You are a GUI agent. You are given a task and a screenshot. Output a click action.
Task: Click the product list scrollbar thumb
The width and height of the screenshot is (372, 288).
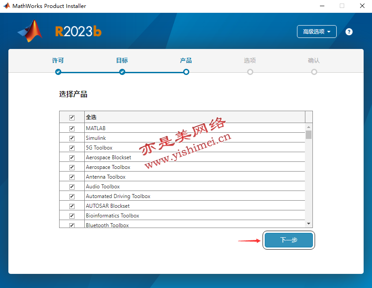click(308, 135)
